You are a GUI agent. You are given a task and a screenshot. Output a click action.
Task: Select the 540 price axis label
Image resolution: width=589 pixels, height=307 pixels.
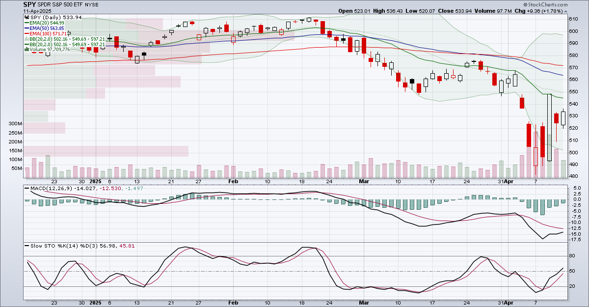(x=573, y=104)
